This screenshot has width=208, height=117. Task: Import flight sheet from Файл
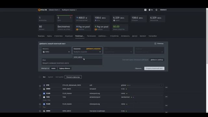click(53, 69)
